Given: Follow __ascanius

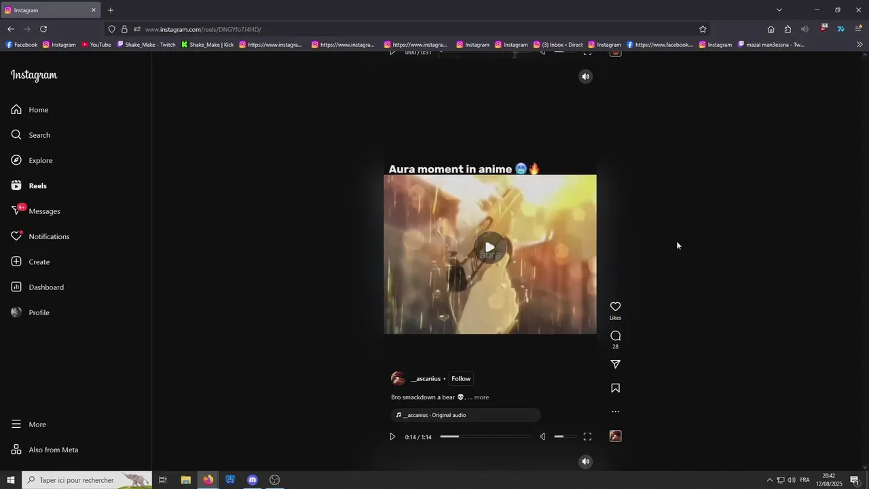Looking at the screenshot, I should tap(461, 379).
